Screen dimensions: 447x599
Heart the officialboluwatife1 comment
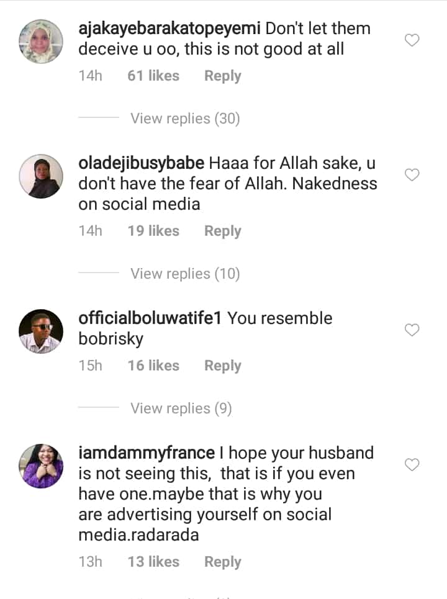click(x=412, y=330)
